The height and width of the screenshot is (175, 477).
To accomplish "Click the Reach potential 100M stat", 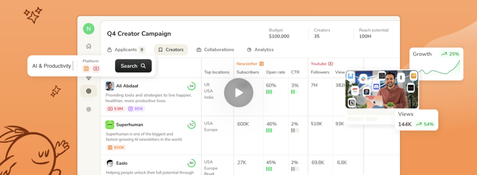I will [374, 33].
